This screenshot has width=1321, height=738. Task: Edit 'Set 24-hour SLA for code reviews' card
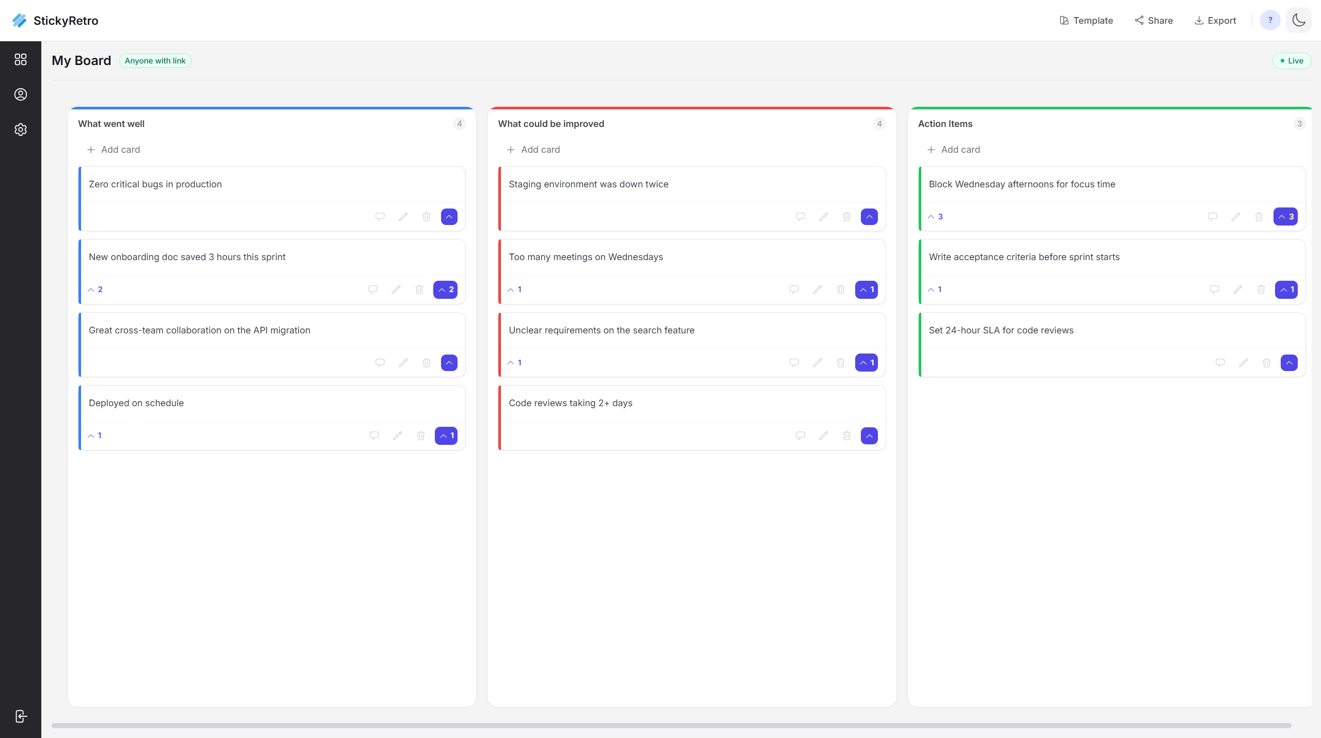(x=1244, y=363)
